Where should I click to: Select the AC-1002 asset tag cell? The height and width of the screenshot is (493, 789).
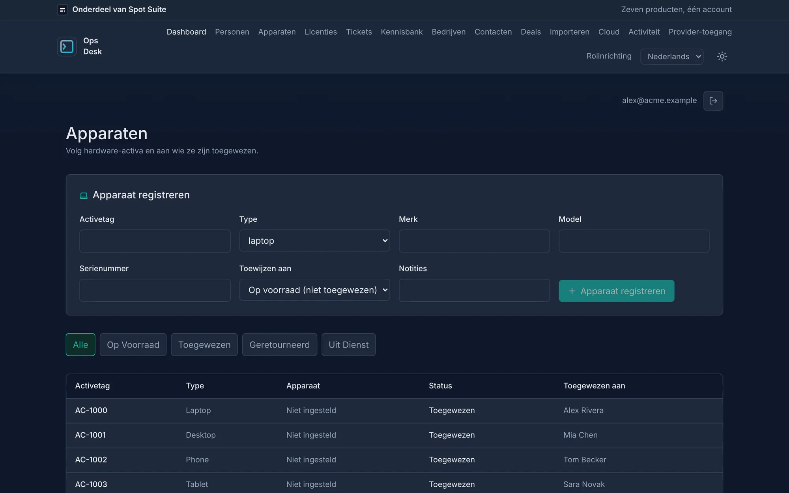pos(91,460)
